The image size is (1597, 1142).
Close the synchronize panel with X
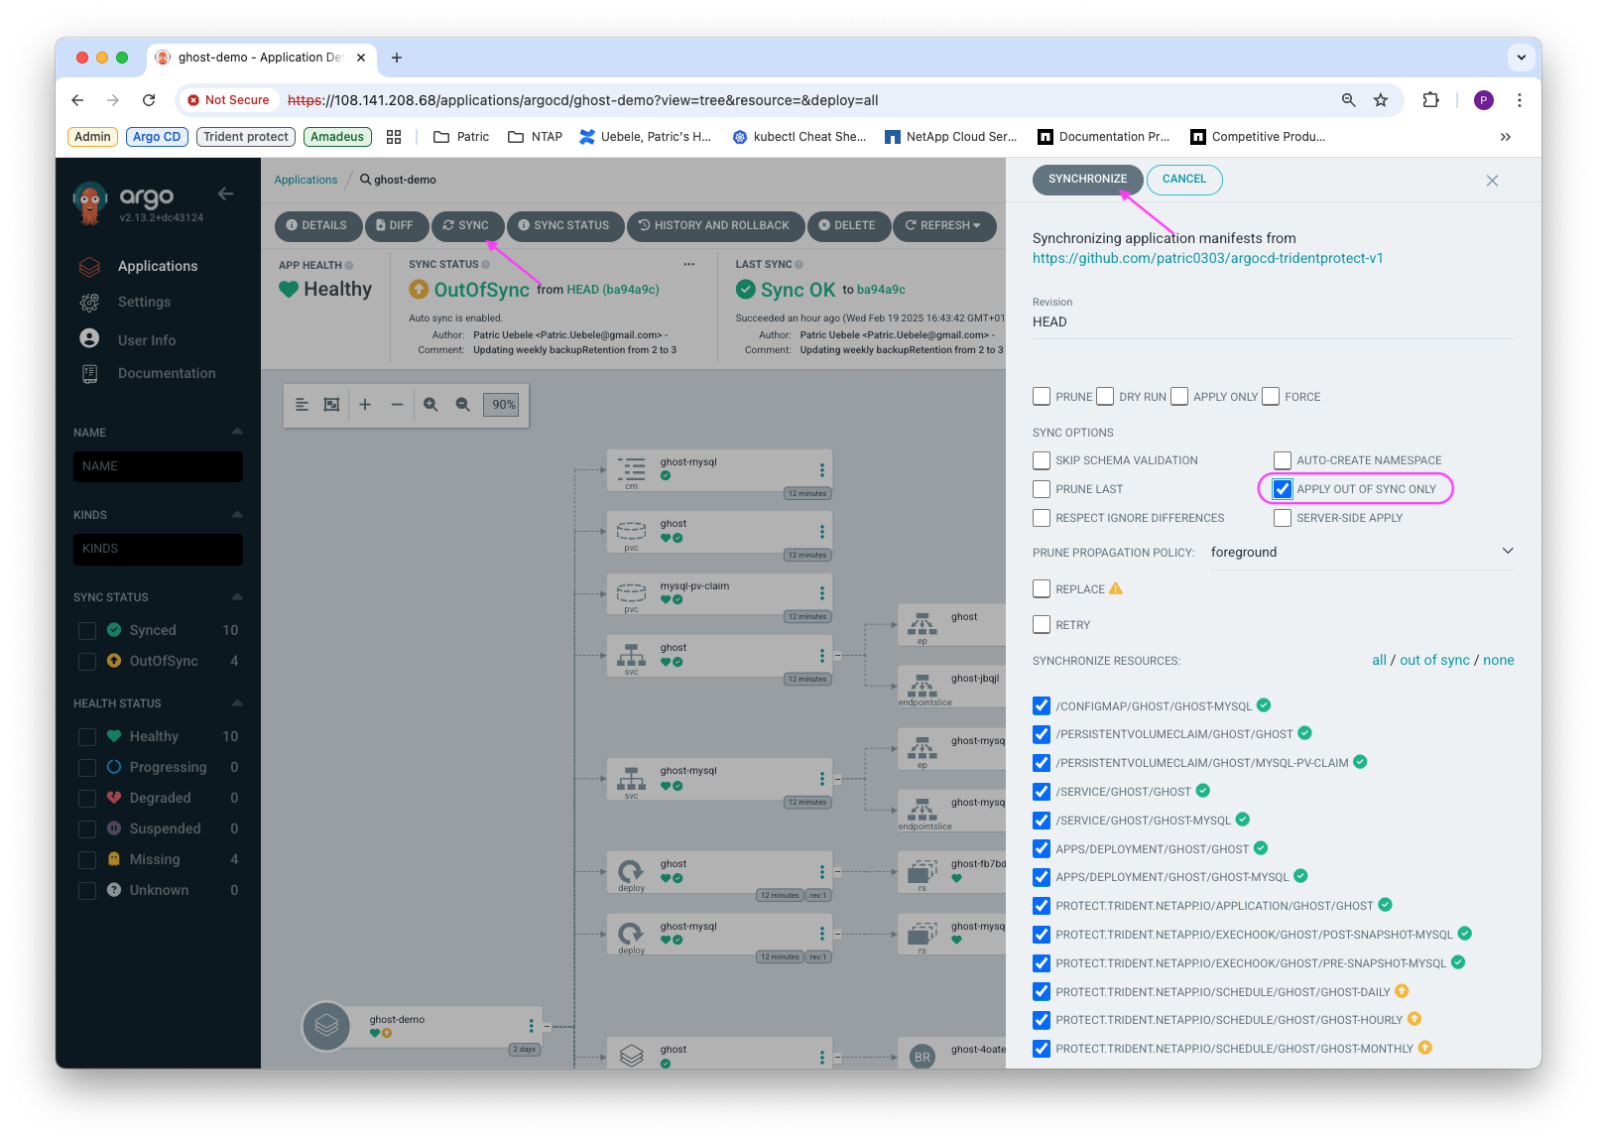coord(1492,181)
